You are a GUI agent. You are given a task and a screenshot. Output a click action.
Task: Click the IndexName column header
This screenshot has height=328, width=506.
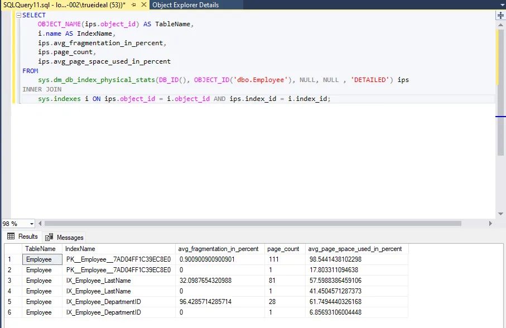coord(80,249)
